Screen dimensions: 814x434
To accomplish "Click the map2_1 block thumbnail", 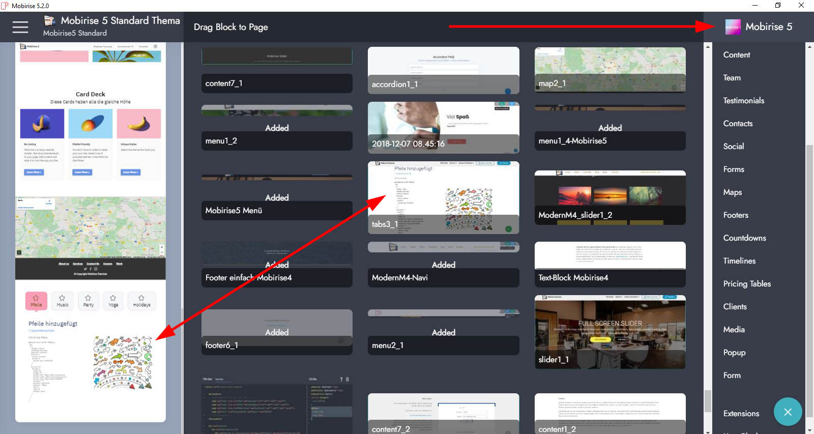I will 609,70.
